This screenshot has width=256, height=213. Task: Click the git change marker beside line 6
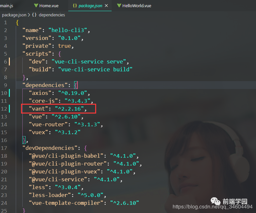click(x=10, y=62)
